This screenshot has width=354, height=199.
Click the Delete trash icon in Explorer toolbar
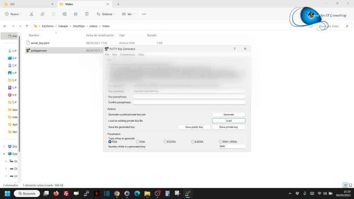pos(87,14)
